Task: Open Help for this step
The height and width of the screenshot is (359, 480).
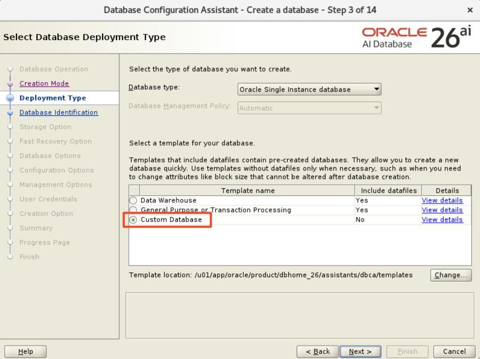Action: [25, 352]
